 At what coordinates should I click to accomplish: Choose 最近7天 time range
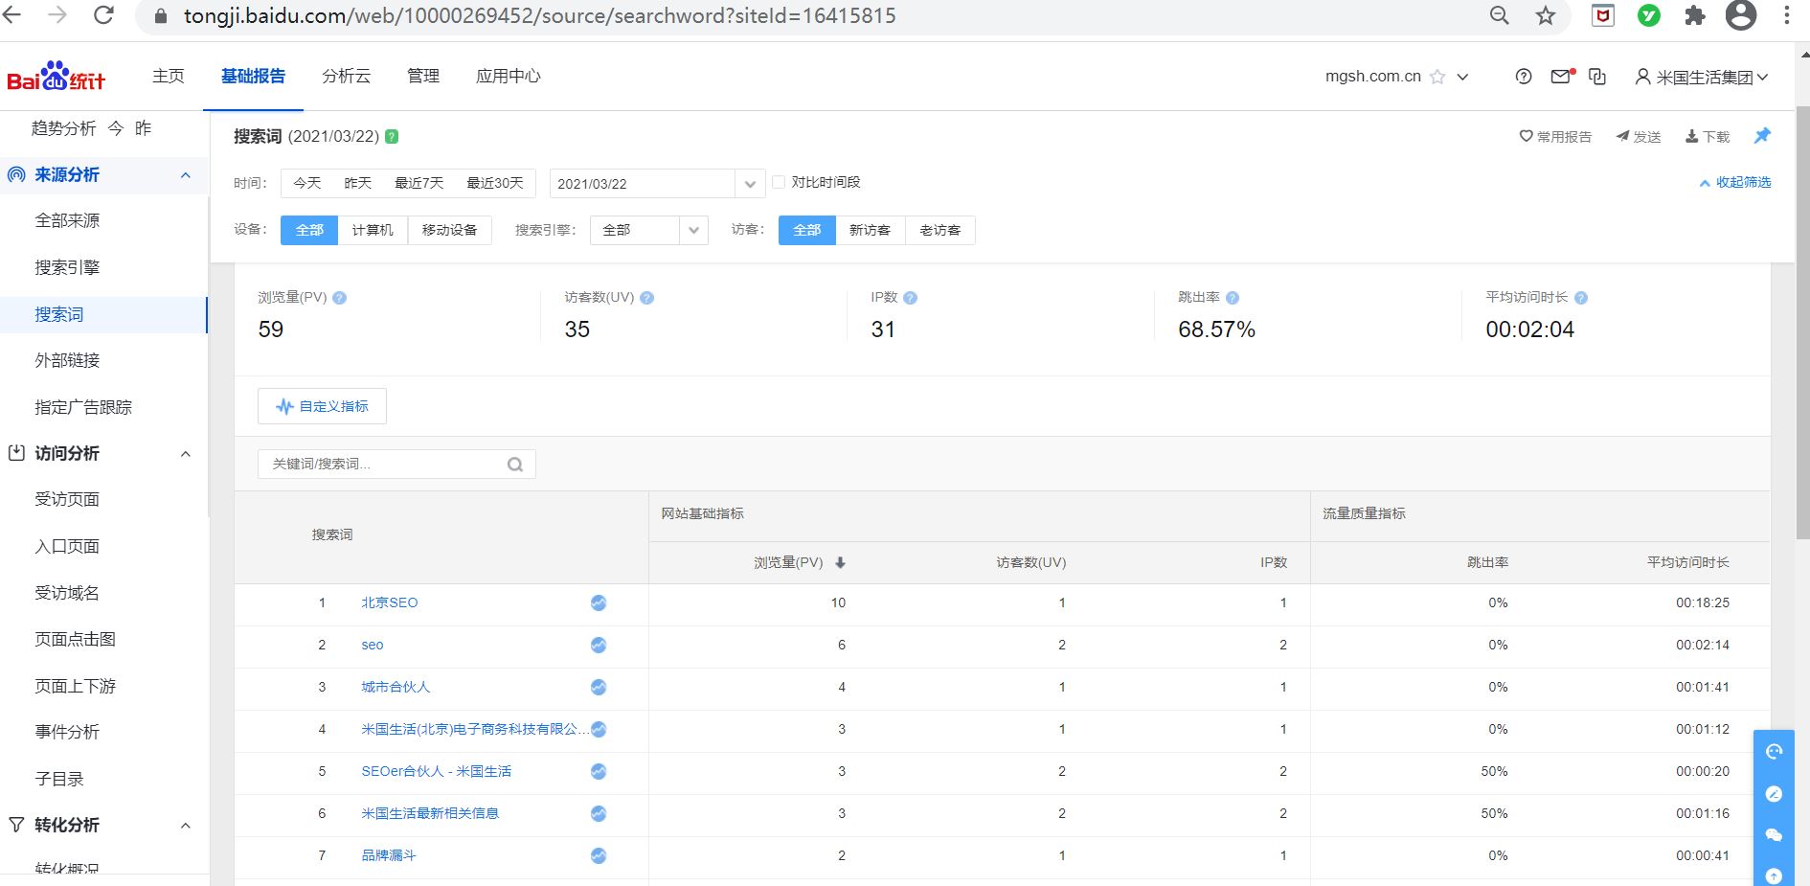(x=419, y=183)
